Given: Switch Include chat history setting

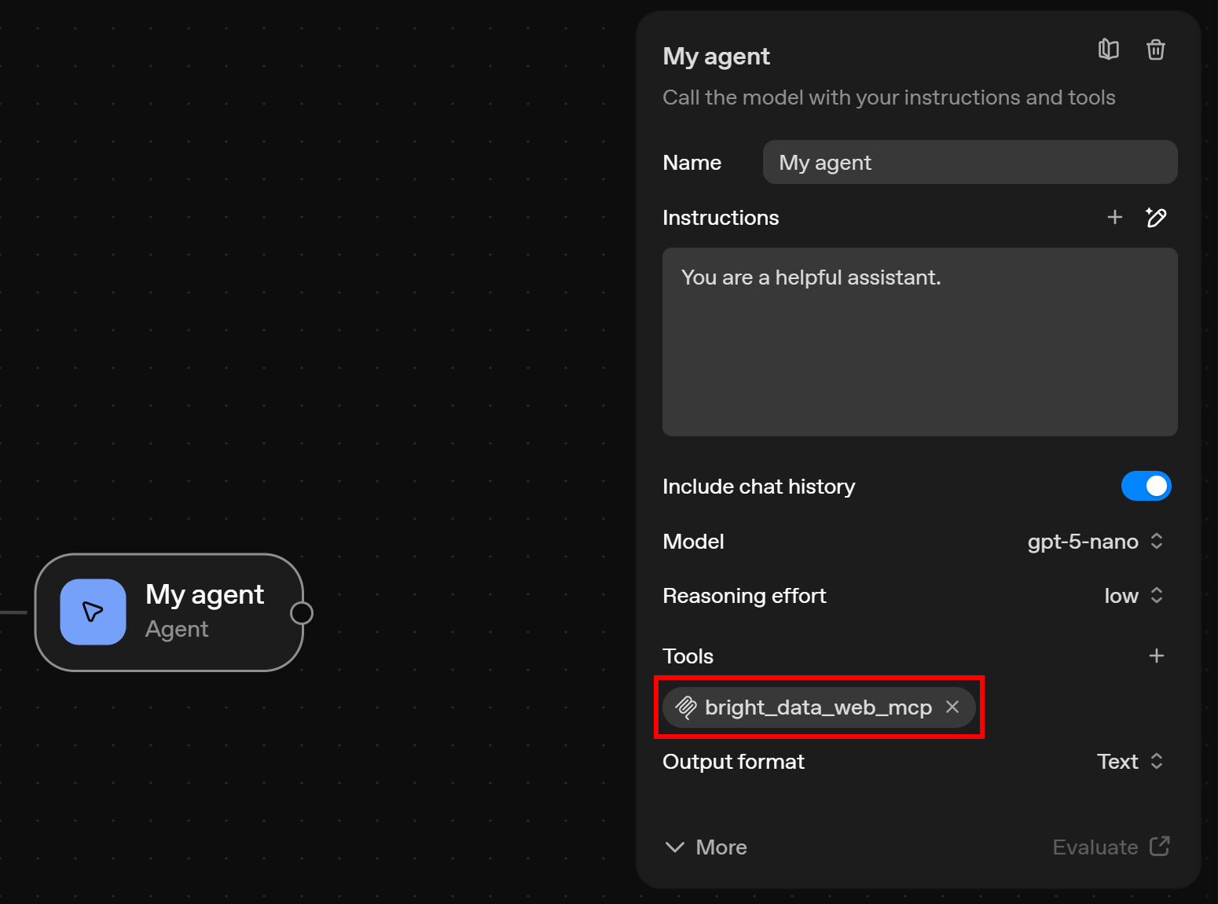Looking at the screenshot, I should [x=1146, y=486].
